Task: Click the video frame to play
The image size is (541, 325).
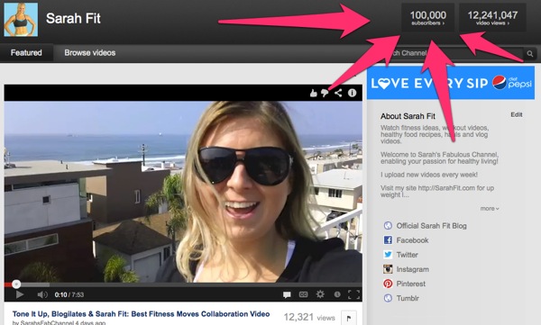Action: pyautogui.click(x=183, y=191)
